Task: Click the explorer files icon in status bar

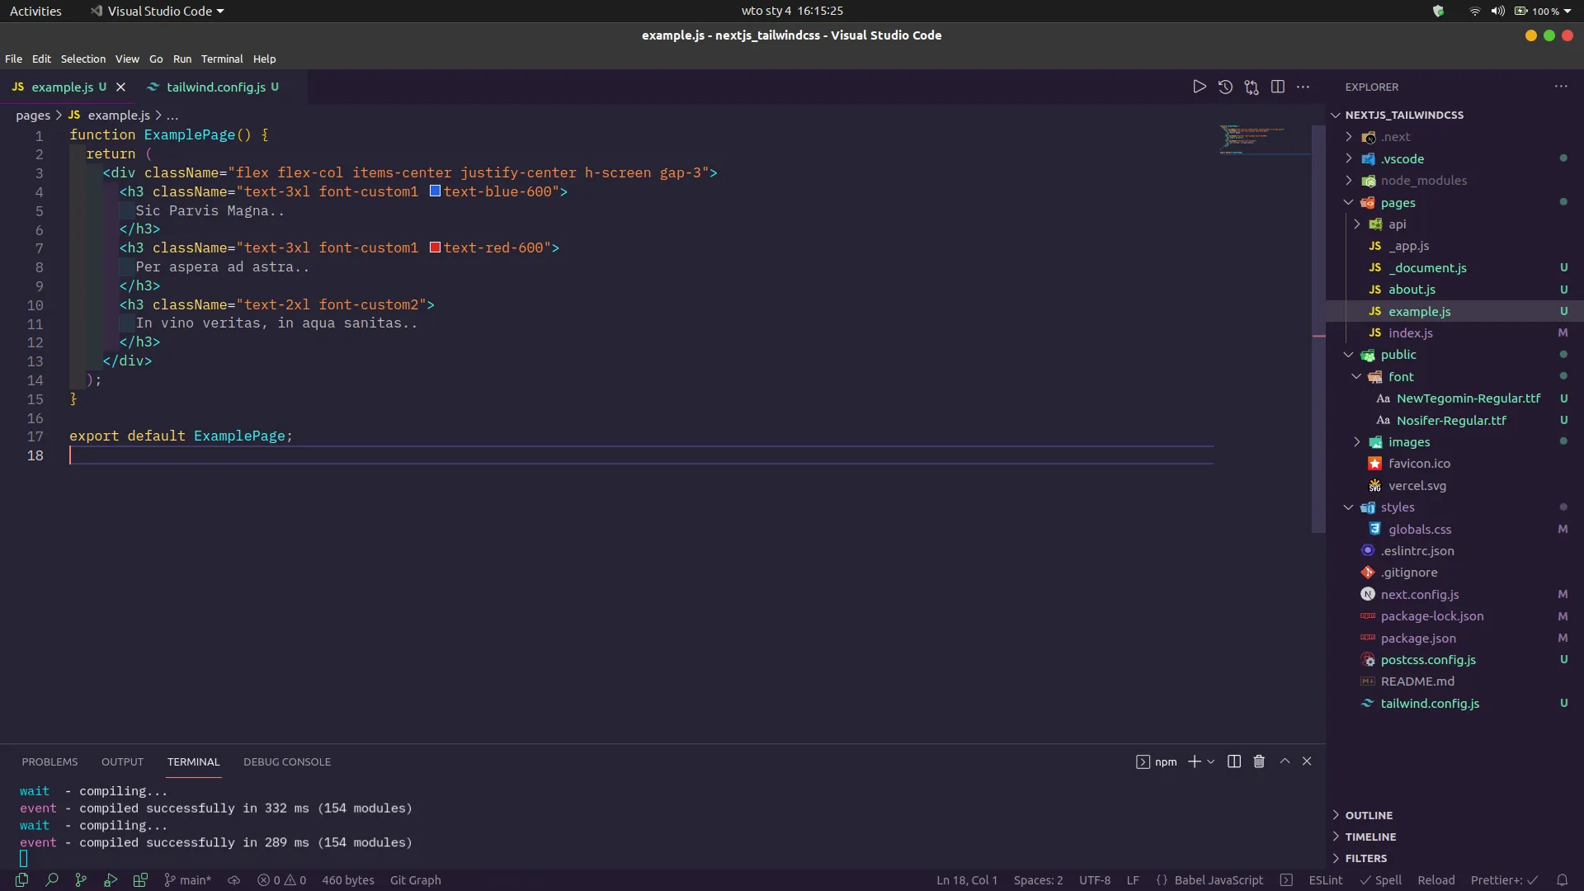Action: click(21, 880)
